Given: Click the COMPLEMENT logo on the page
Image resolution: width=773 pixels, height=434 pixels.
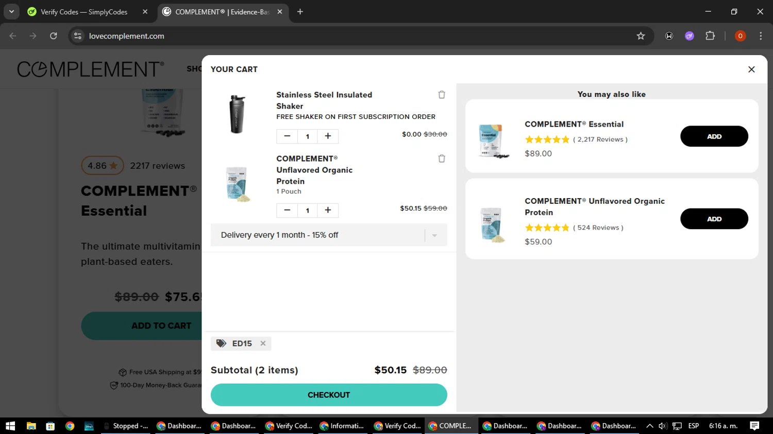Looking at the screenshot, I should pos(91,69).
